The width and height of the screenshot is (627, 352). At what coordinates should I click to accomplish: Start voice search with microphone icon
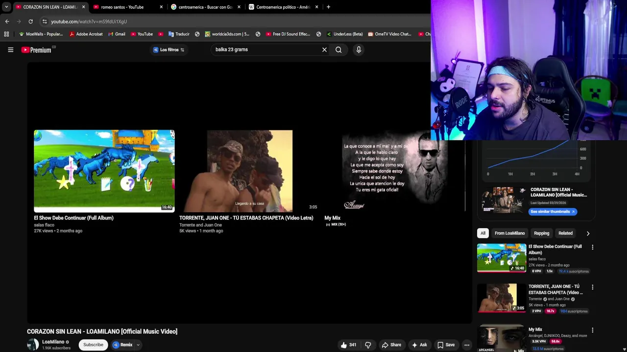point(359,49)
